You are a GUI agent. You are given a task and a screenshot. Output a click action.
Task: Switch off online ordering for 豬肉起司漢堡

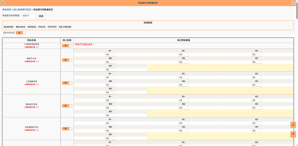click(67, 106)
